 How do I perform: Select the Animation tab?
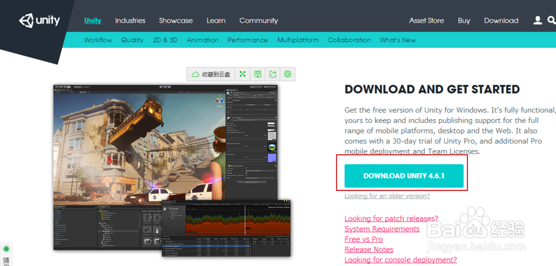202,40
